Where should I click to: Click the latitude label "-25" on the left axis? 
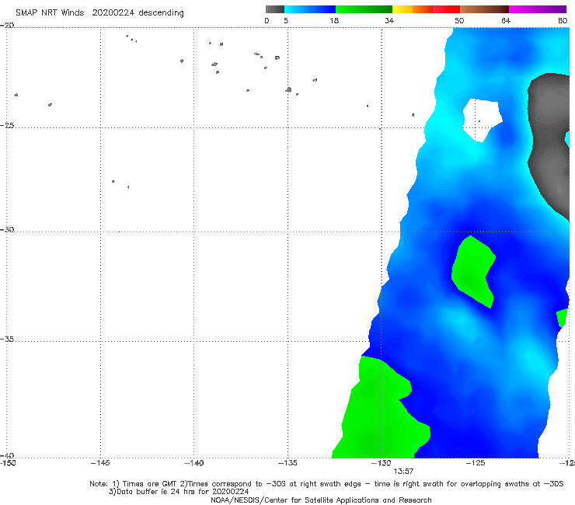click(x=7, y=125)
